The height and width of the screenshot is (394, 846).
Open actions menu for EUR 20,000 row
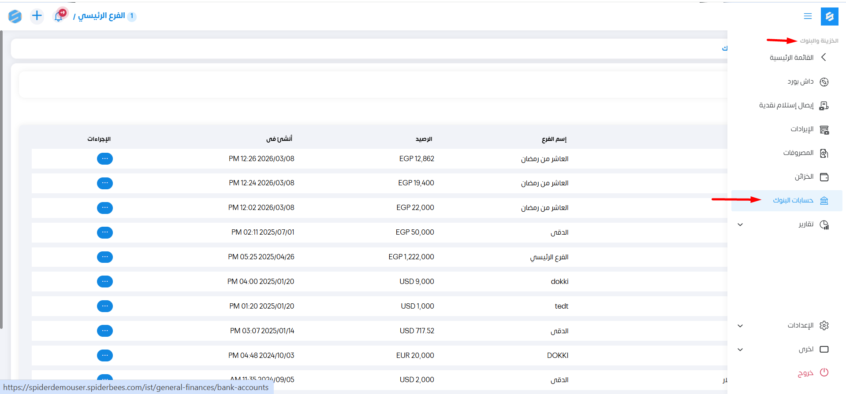(105, 355)
